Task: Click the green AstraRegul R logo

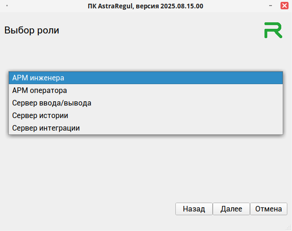Action: pos(273,30)
